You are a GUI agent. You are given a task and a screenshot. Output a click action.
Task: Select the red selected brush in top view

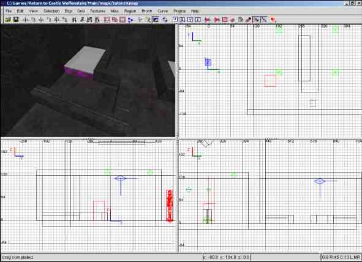[270, 81]
